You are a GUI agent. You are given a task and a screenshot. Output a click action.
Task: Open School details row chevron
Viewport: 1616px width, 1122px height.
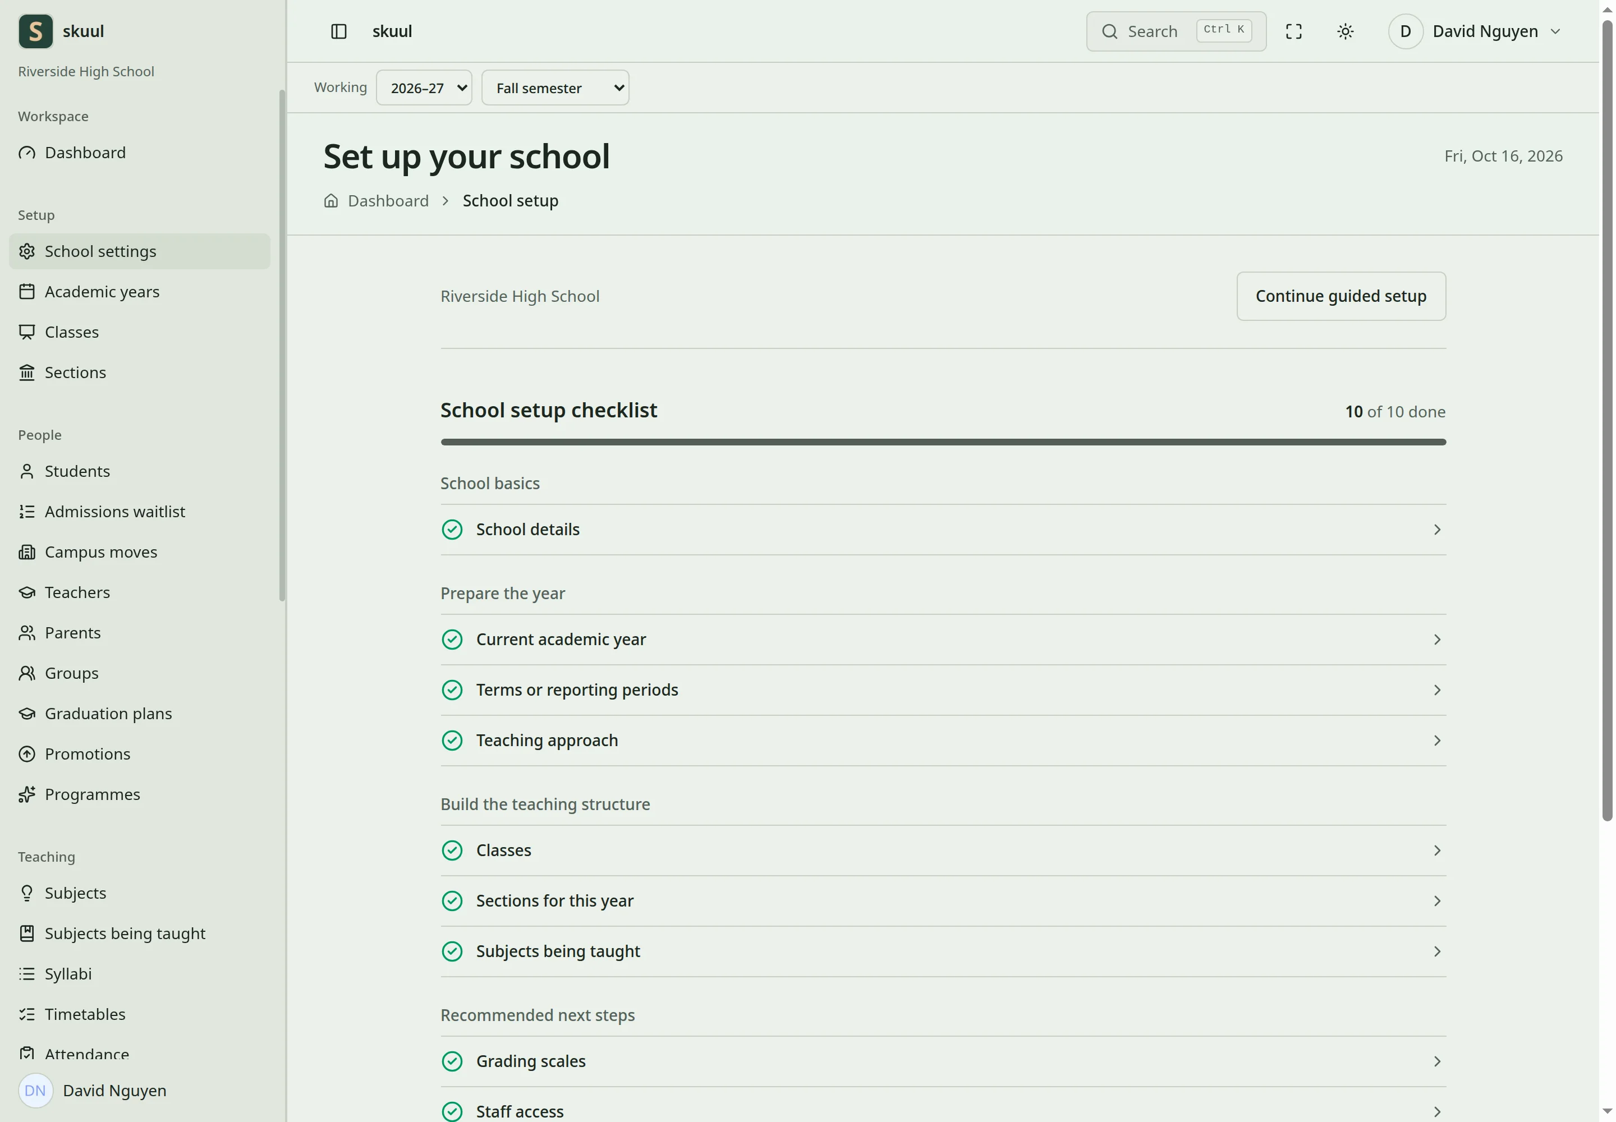click(1438, 530)
